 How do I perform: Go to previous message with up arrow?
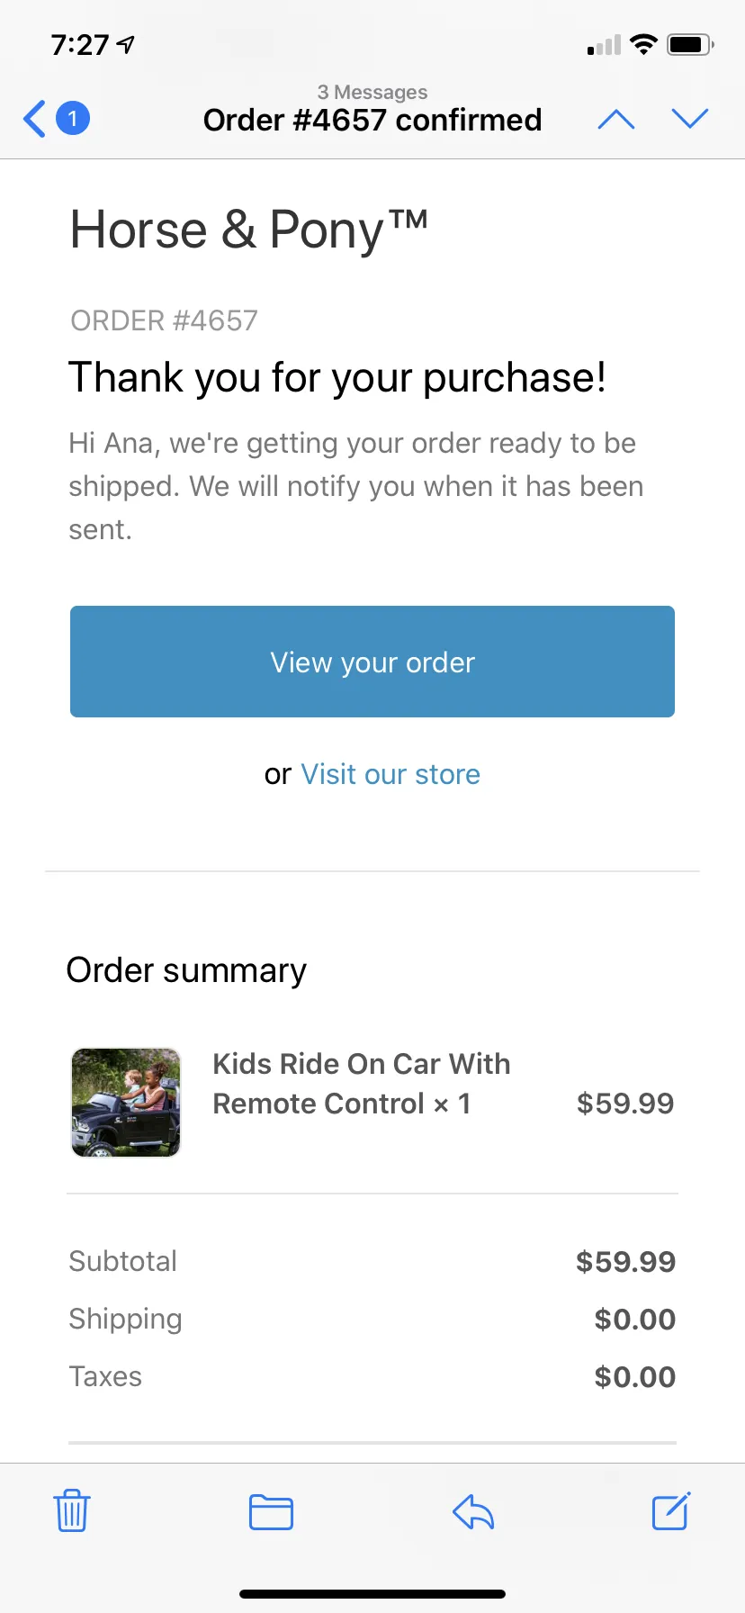(x=616, y=119)
